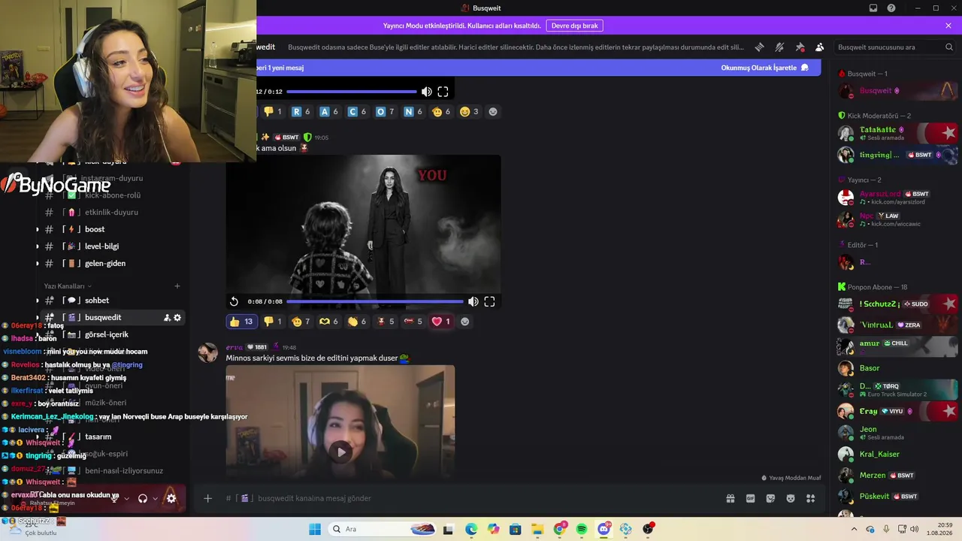The image size is (962, 541).
Task: Open the plus attachment menu
Action: (208, 498)
